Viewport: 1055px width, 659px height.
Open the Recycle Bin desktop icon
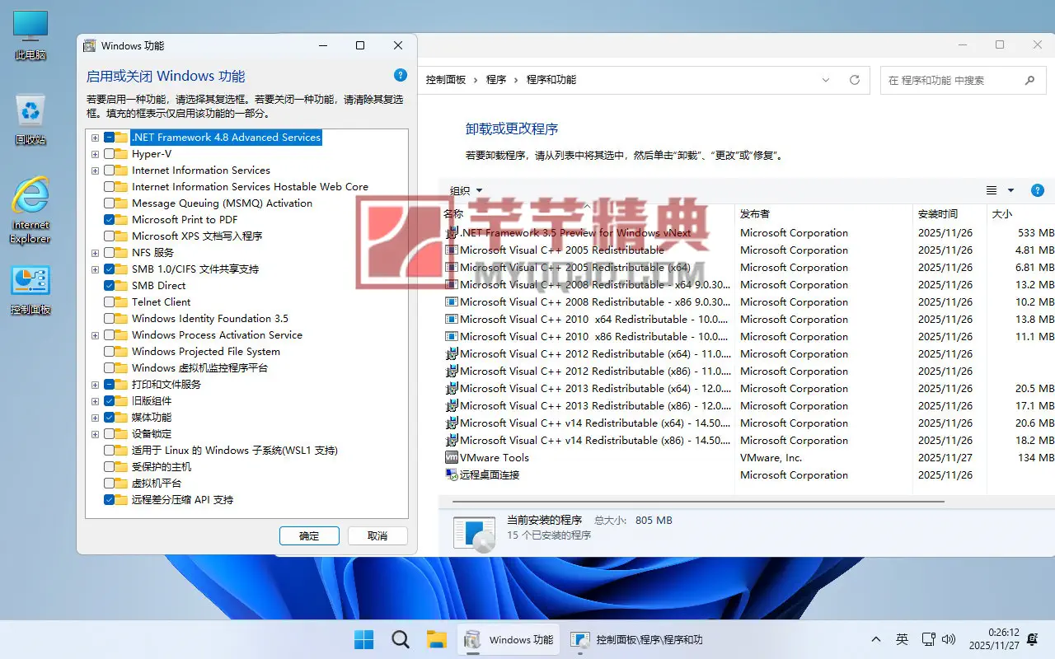30,117
